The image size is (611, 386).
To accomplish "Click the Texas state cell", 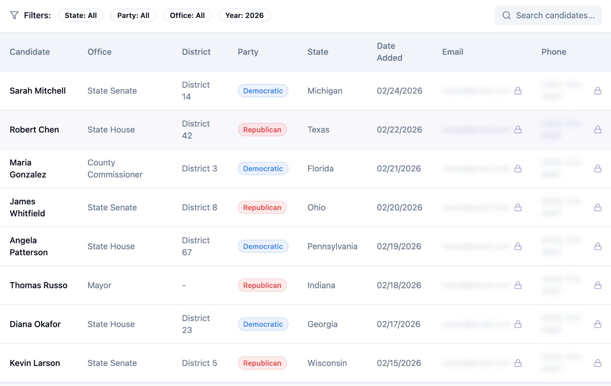I will click(x=318, y=130).
